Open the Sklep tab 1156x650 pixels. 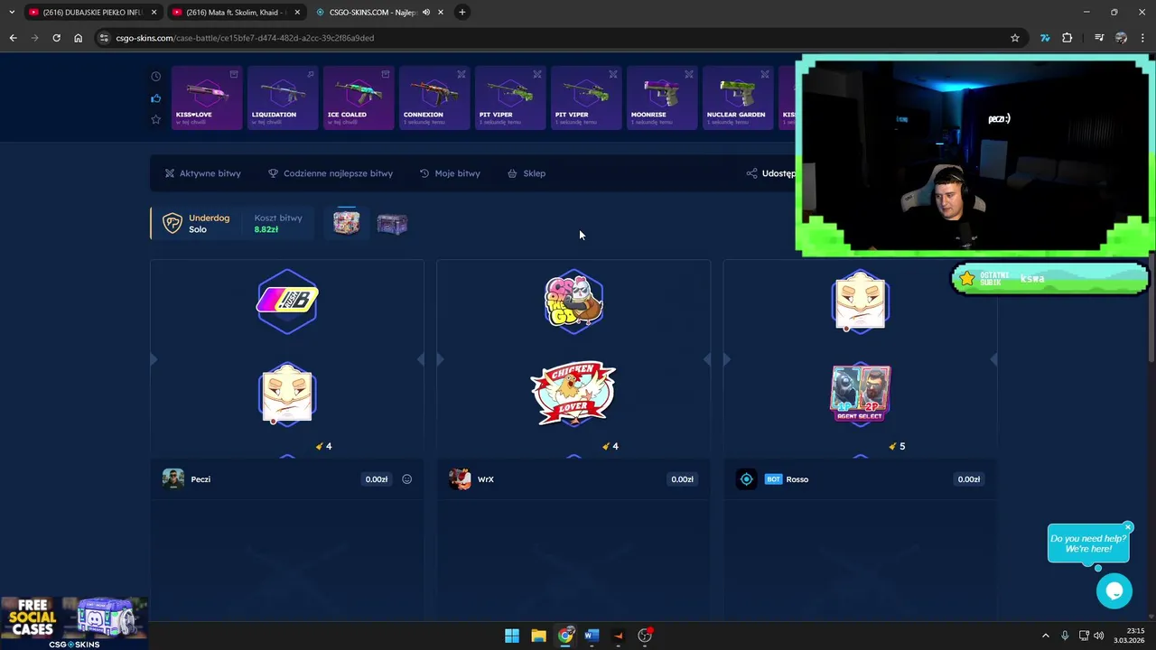click(x=527, y=173)
